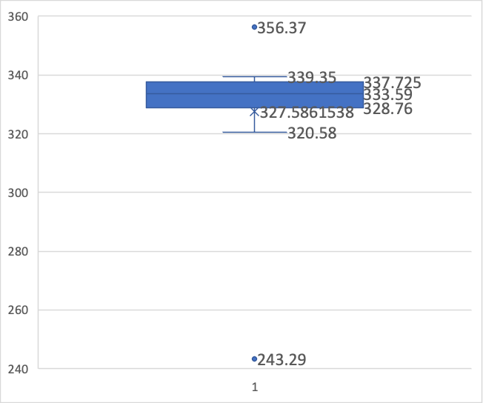This screenshot has width=483, height=403.
Task: Click the category axis label 1
Action: tap(254, 387)
